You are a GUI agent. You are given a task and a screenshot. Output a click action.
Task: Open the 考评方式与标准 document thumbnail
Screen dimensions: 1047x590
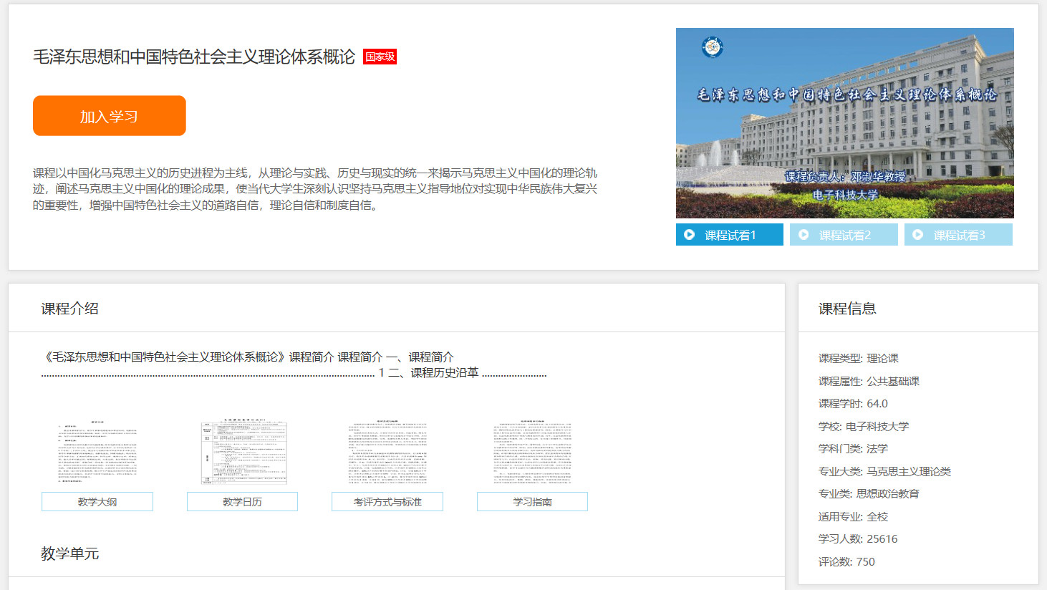point(387,453)
